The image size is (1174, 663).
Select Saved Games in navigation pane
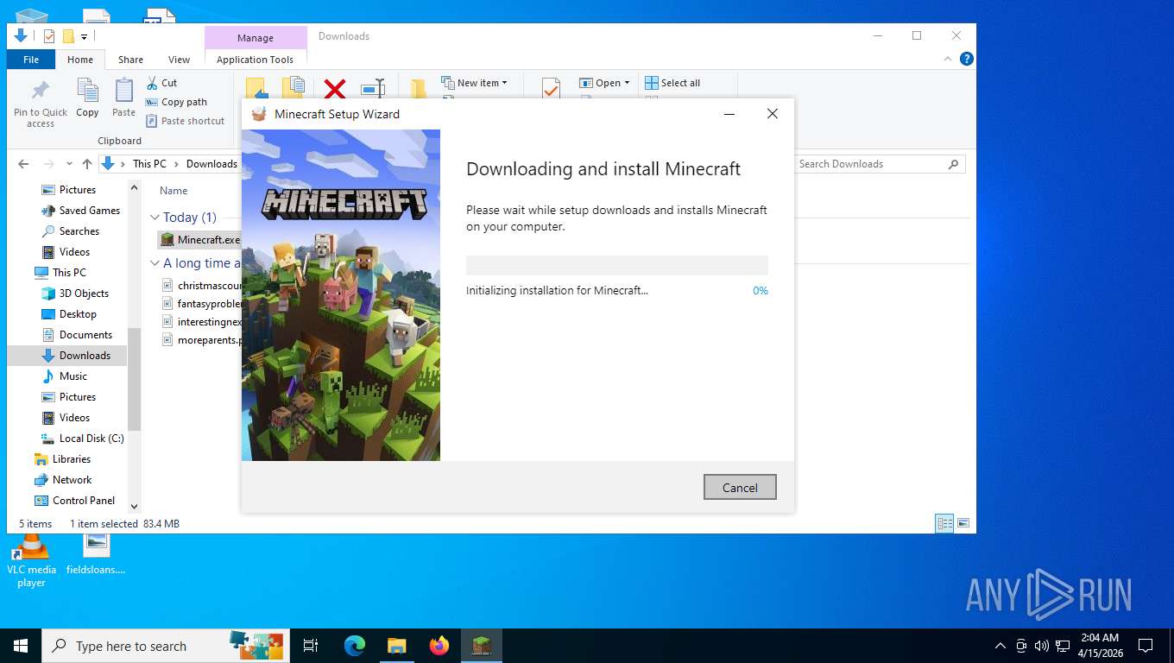(x=80, y=211)
